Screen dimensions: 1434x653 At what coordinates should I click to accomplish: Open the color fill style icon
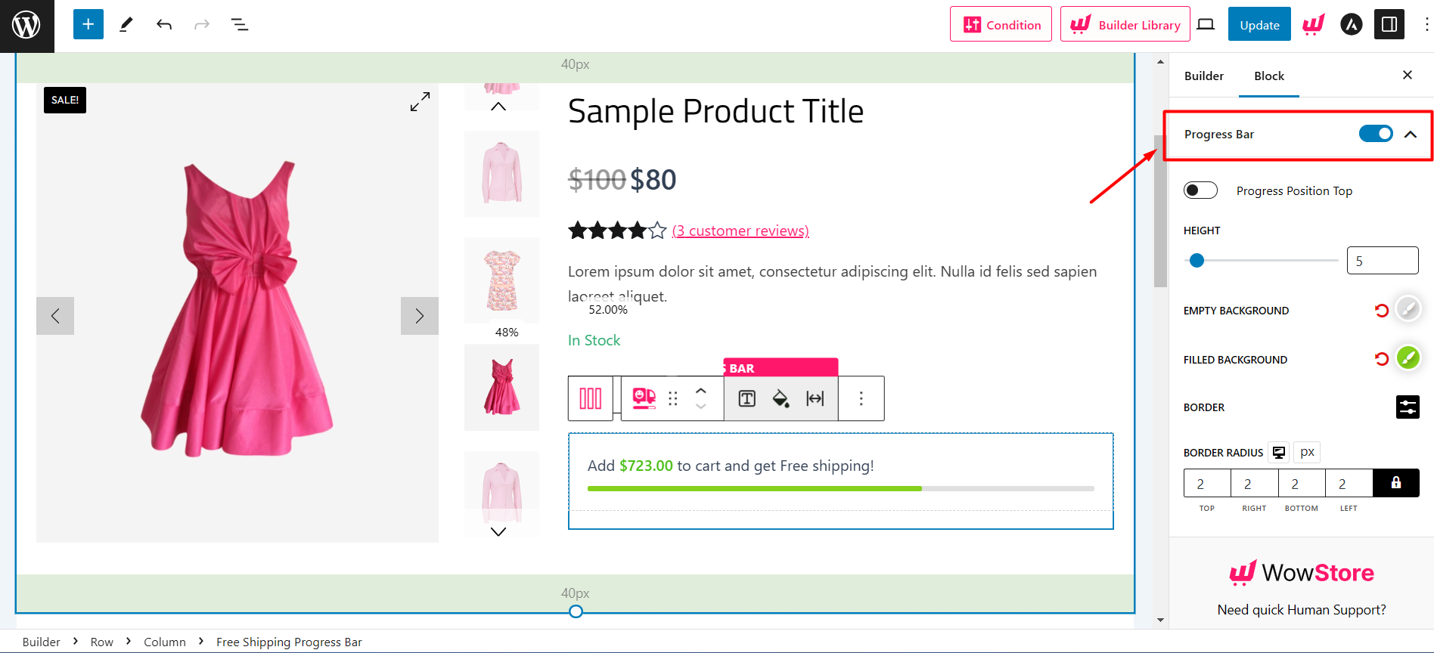coord(781,398)
